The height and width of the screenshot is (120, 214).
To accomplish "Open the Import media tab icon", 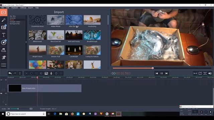I will tap(4, 13).
